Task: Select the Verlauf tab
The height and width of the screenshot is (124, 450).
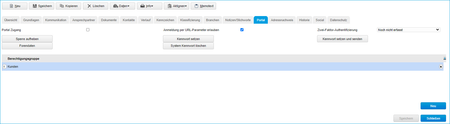Action: point(146,20)
